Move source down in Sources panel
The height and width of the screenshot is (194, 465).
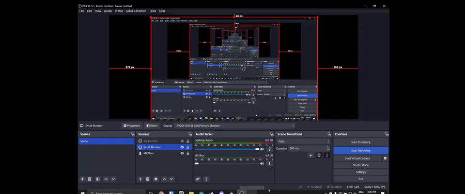pyautogui.click(x=171, y=179)
